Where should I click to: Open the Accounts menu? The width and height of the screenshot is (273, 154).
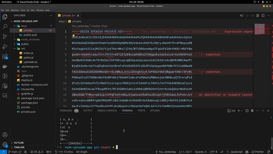[x=5, y=135]
